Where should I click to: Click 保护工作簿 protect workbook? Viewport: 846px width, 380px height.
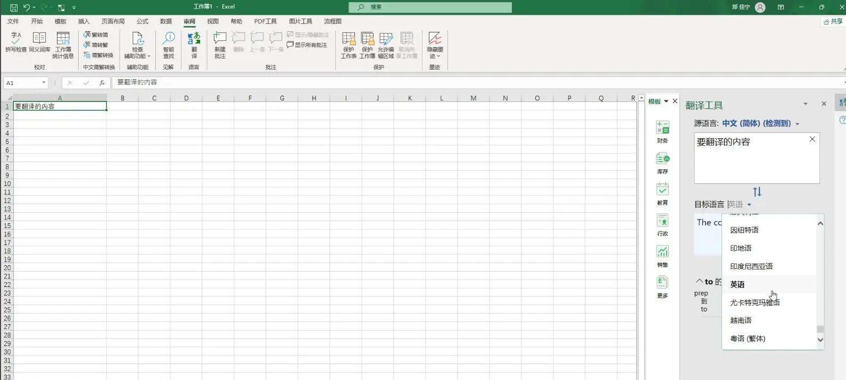[367, 45]
